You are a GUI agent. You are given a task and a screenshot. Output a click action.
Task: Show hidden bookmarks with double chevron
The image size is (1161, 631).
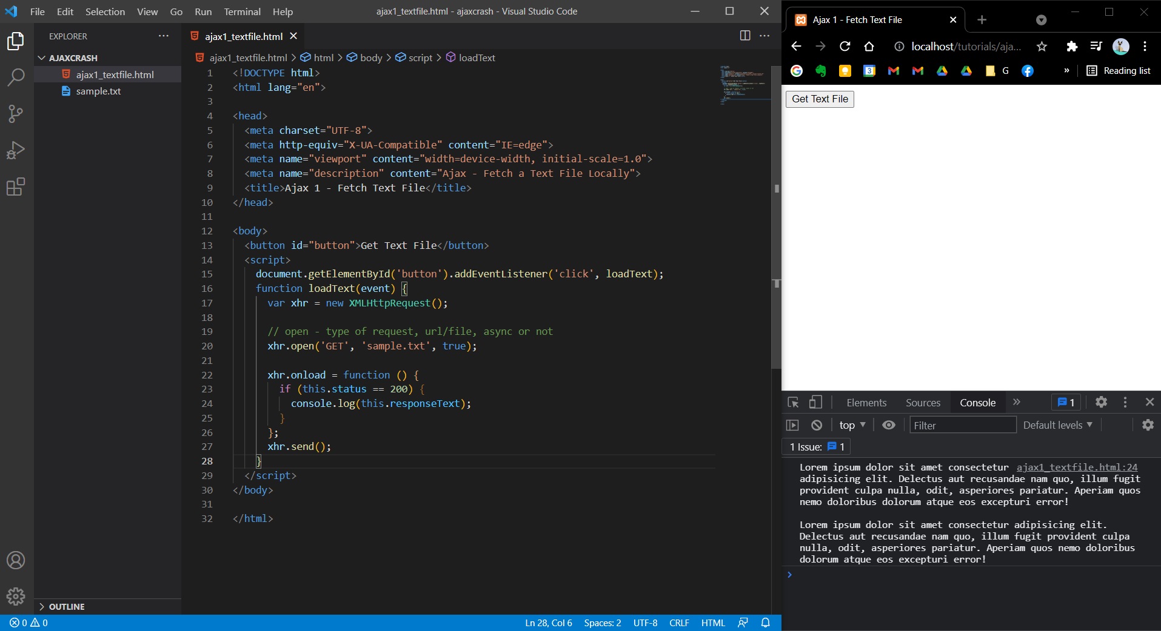click(x=1066, y=71)
